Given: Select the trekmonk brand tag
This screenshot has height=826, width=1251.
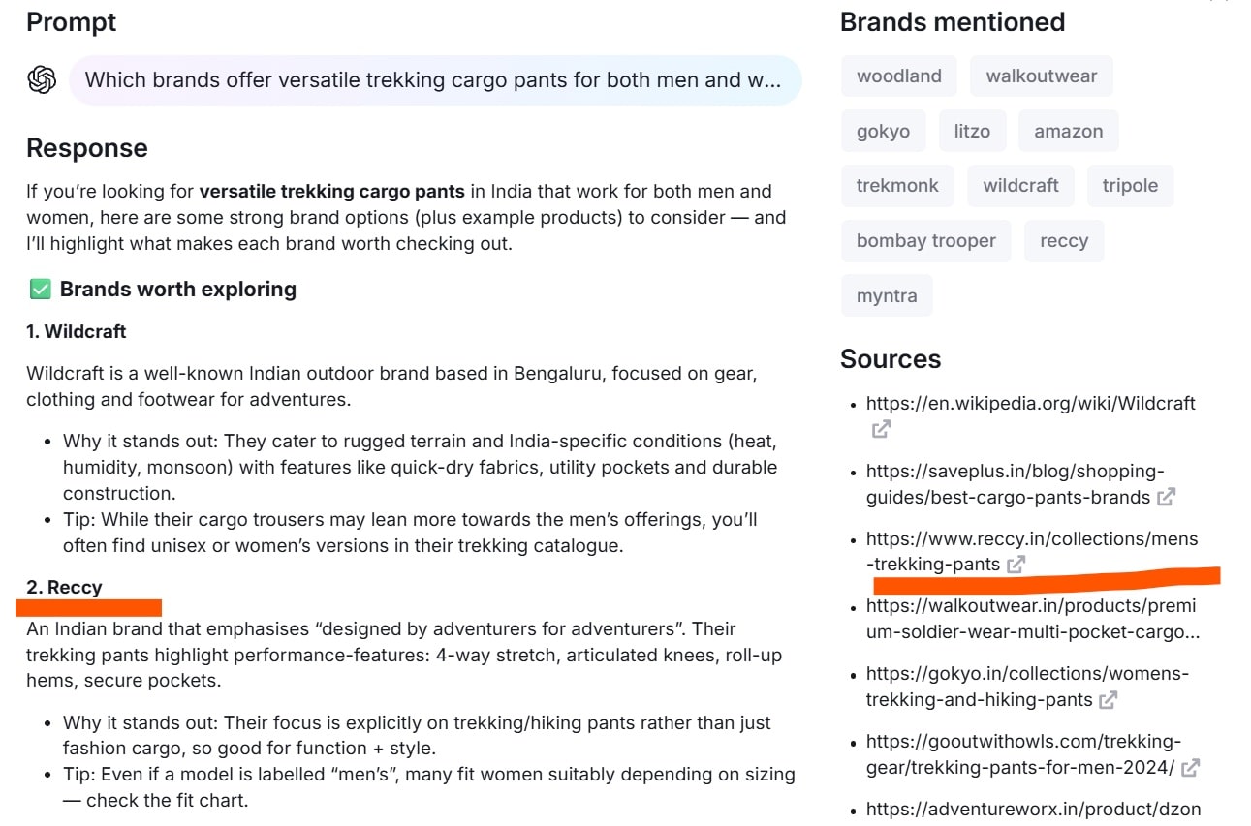Looking at the screenshot, I should pos(897,185).
